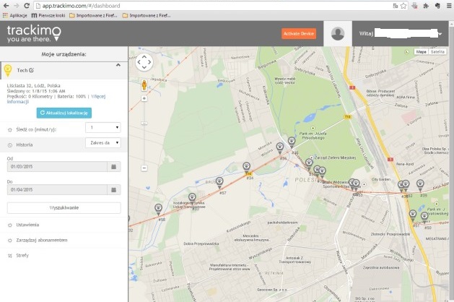Click the user profile avatar
The height and width of the screenshot is (302, 454).
(337, 33)
